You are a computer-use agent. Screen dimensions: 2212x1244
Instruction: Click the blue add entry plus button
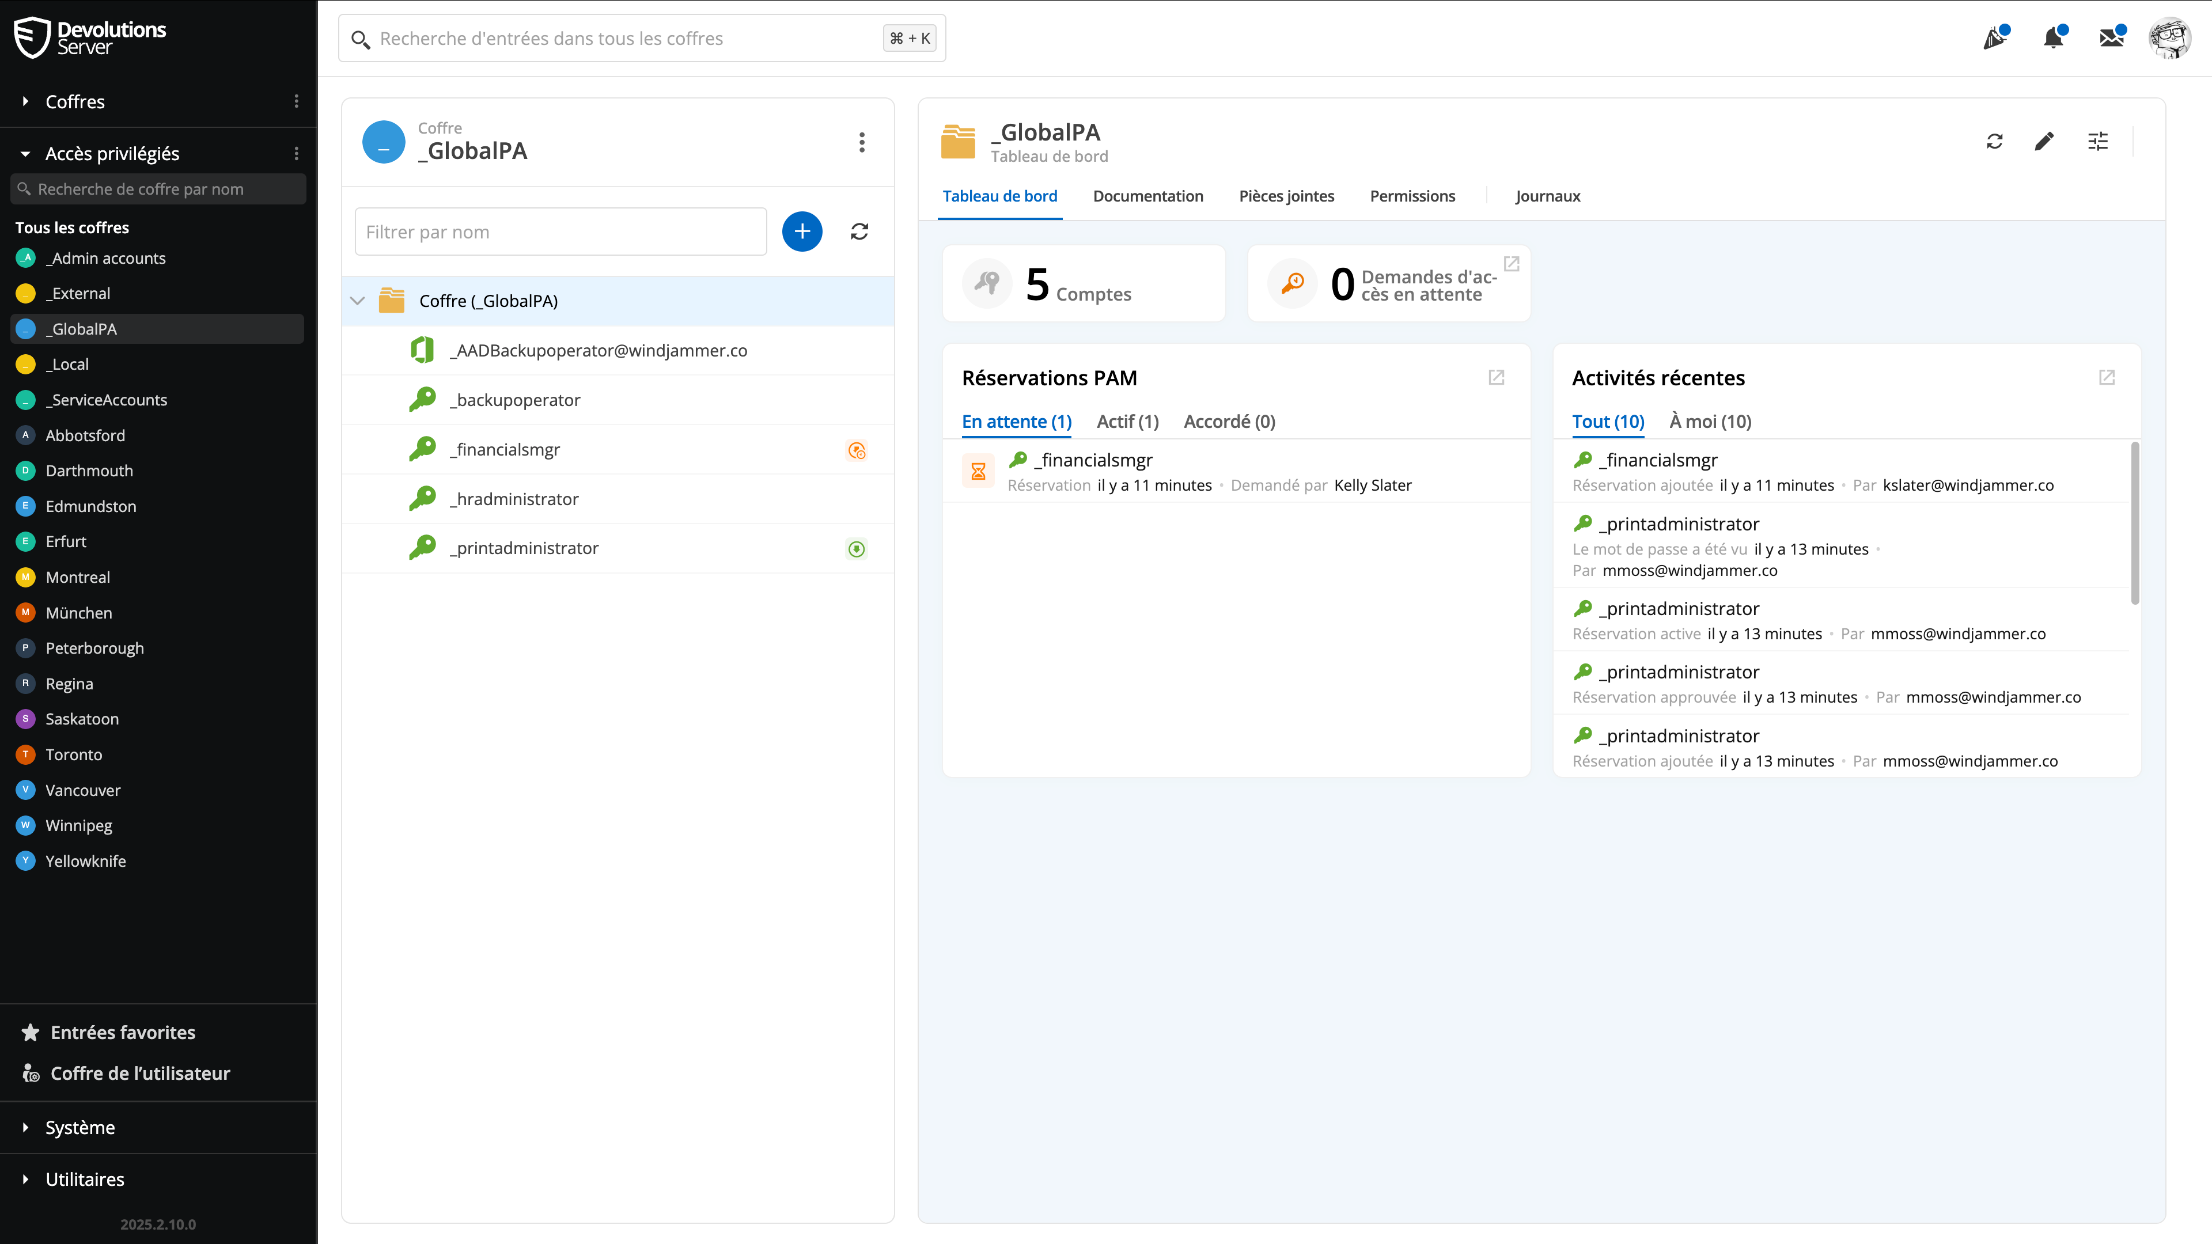802,232
